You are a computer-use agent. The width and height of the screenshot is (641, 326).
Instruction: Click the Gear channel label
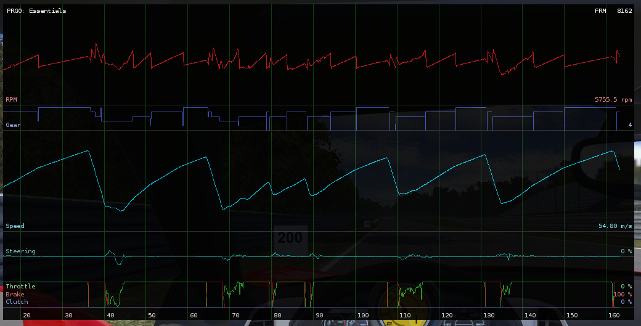coord(14,124)
